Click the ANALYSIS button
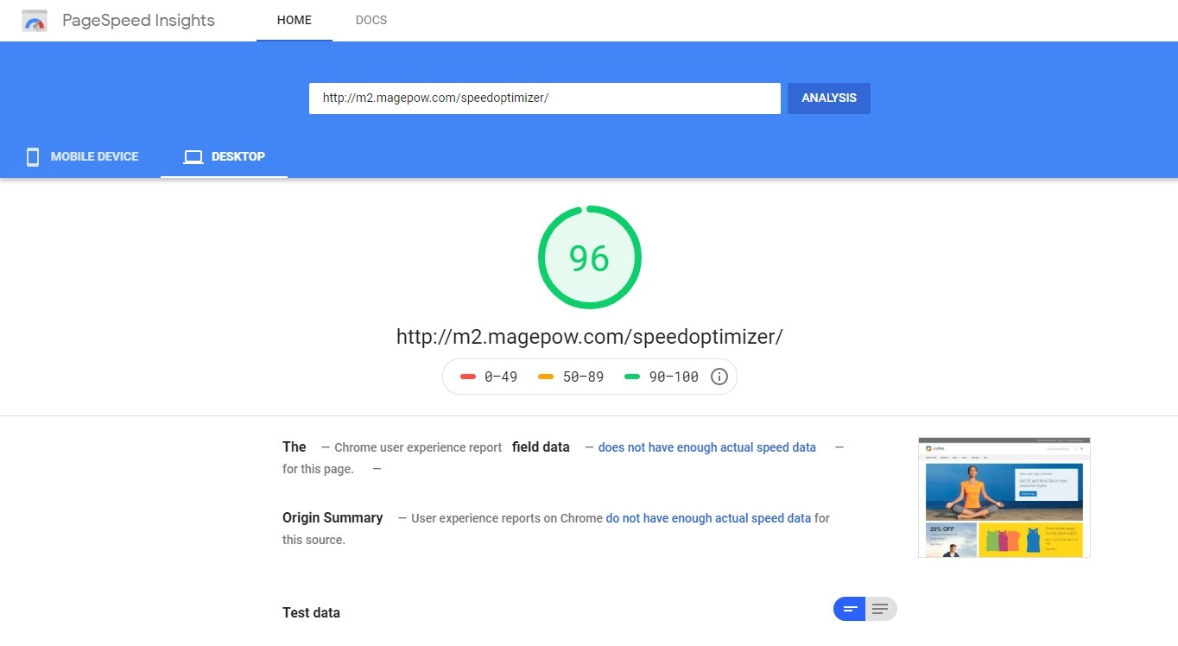Image resolution: width=1178 pixels, height=646 pixels. (x=829, y=98)
